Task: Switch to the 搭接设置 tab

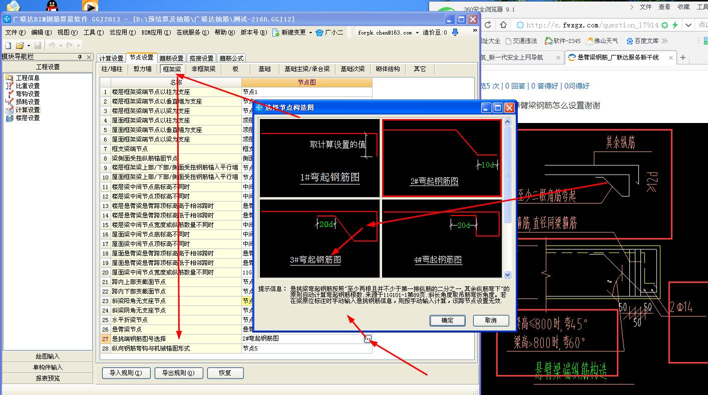Action: (x=201, y=58)
